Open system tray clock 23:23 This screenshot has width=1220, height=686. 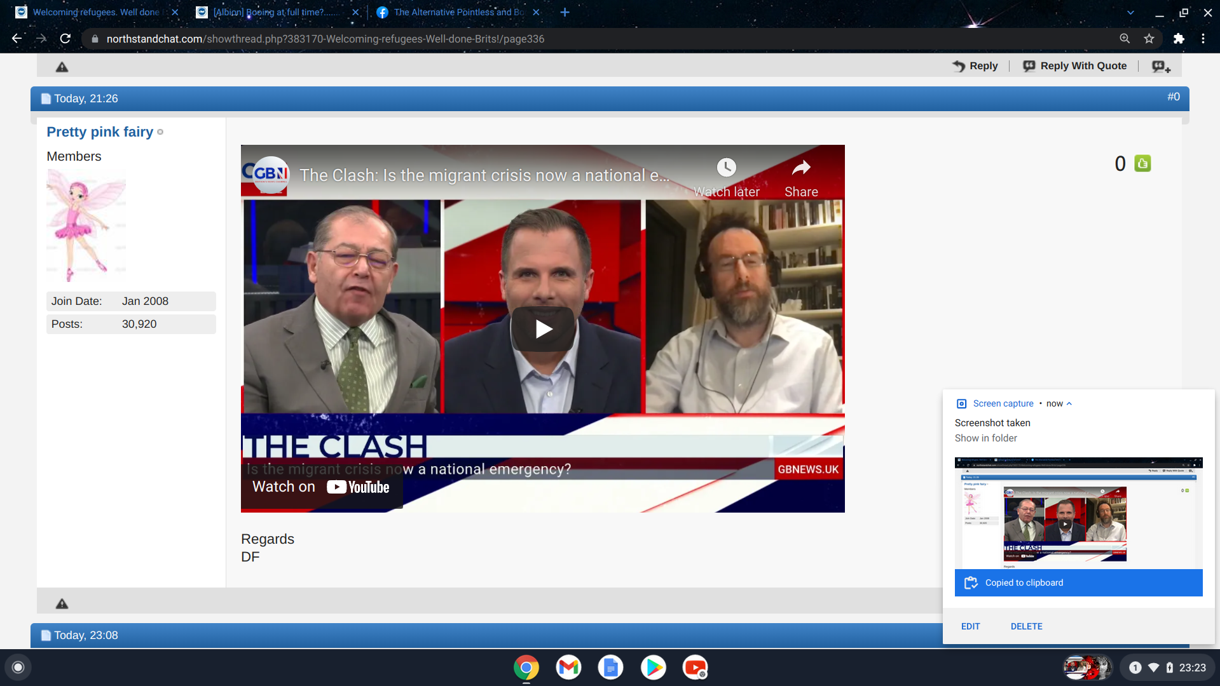coord(1192,668)
